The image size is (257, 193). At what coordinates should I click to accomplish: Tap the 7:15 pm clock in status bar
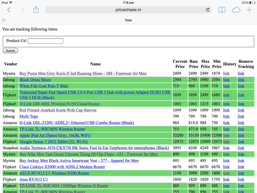tap(128, 3)
